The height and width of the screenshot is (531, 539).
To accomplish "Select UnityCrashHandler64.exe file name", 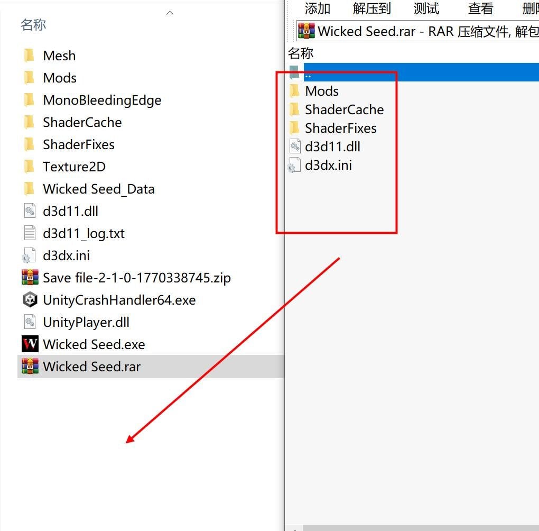I will coord(119,300).
